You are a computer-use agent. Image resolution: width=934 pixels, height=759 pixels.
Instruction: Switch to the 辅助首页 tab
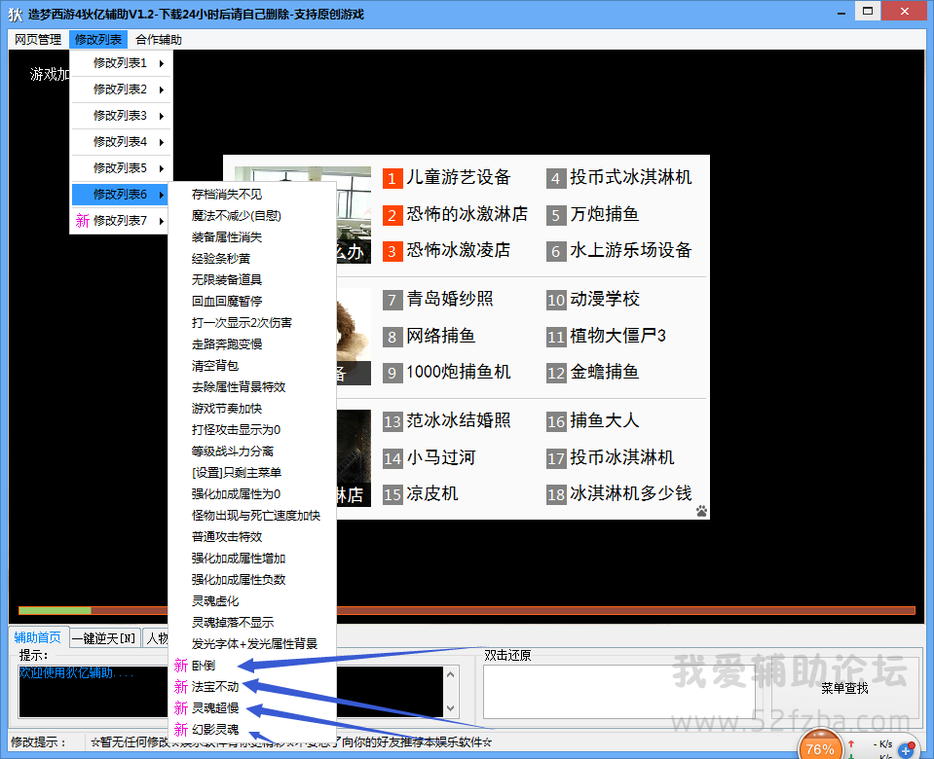37,638
